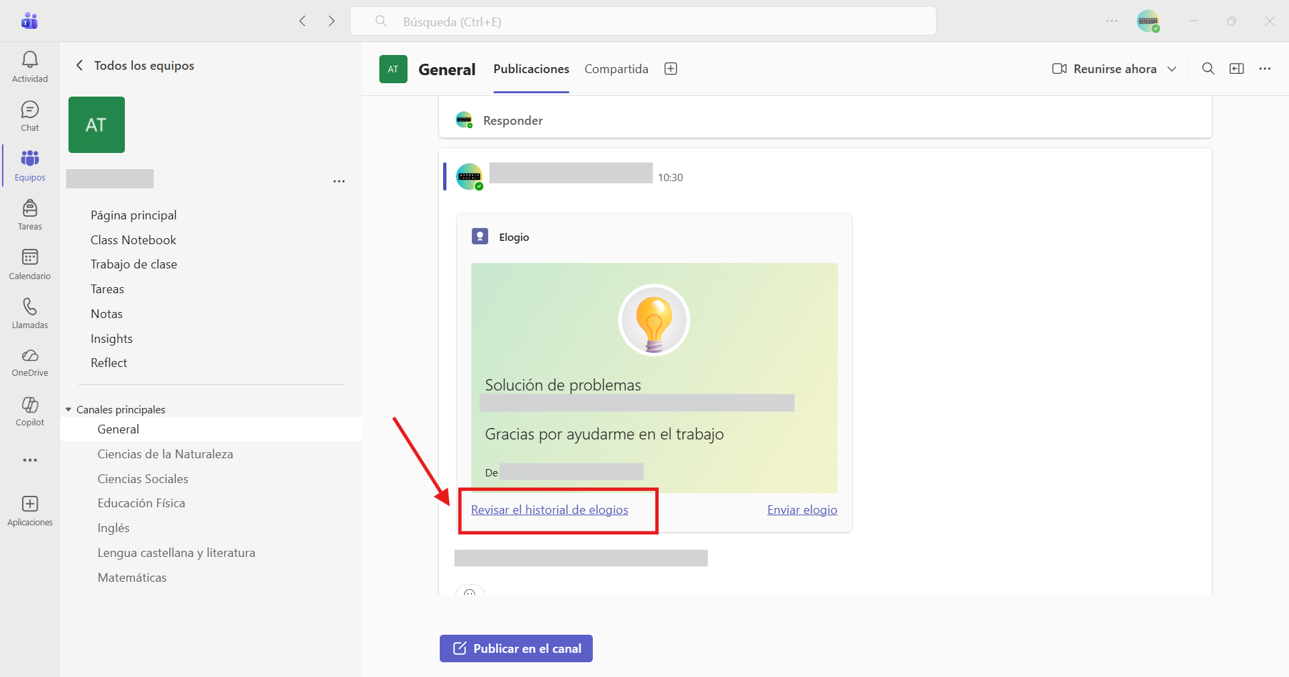1289x677 pixels.
Task: Open Aplicaciones plus icon
Action: point(30,511)
